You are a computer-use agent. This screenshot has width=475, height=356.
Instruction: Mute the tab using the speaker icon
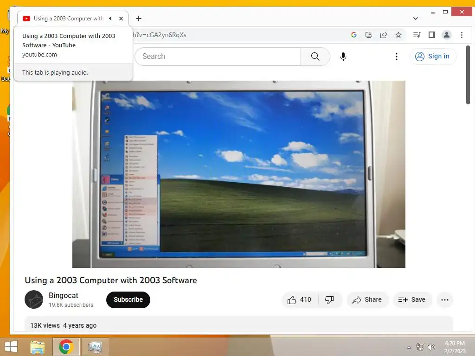tap(111, 19)
